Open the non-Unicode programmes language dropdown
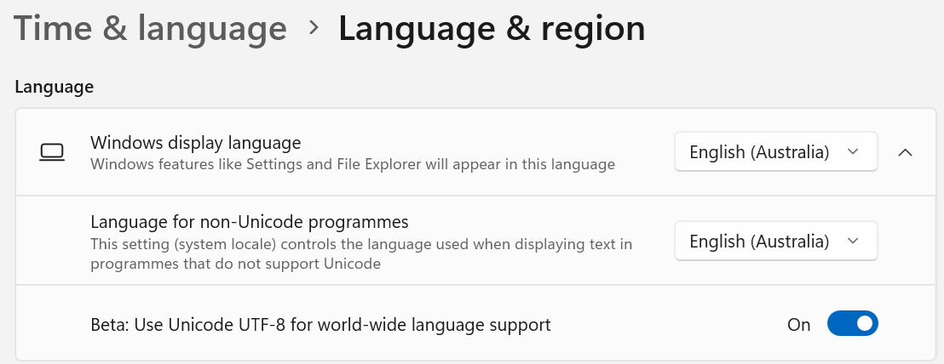The image size is (944, 364). tap(775, 241)
